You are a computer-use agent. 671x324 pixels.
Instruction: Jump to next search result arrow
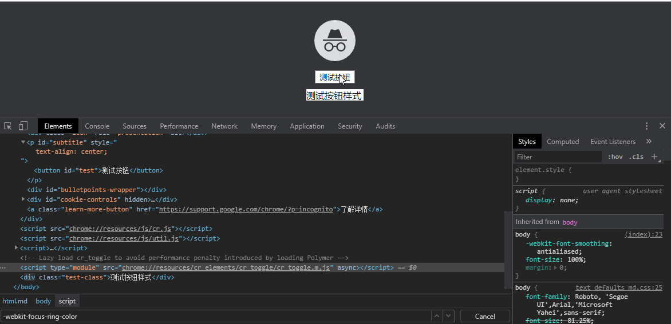click(x=448, y=317)
